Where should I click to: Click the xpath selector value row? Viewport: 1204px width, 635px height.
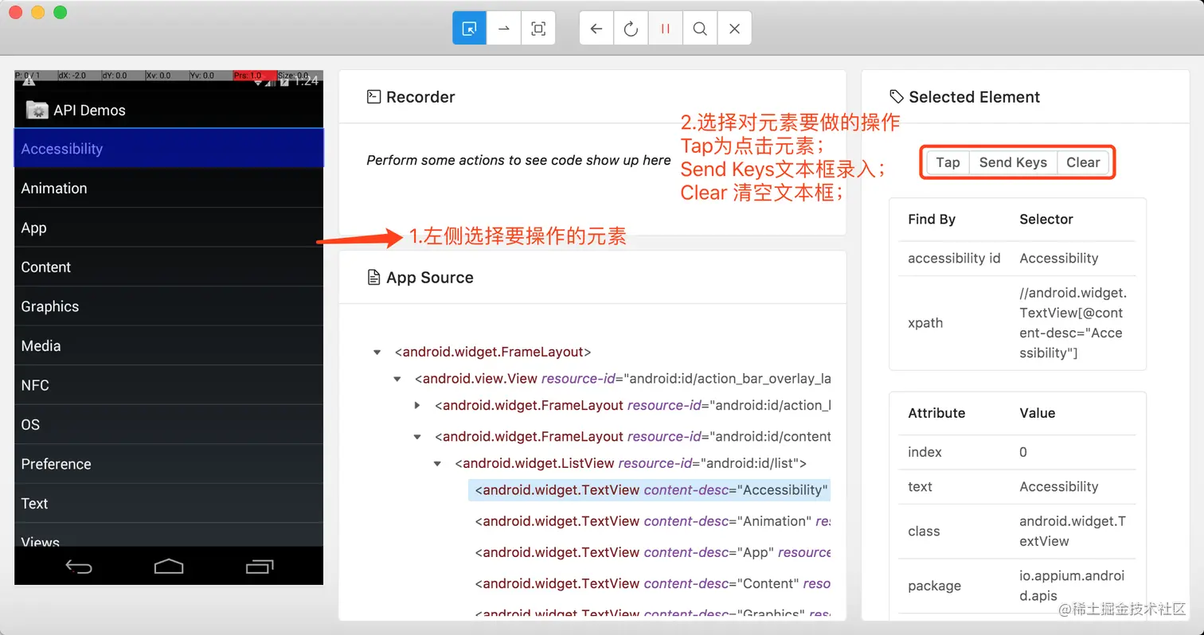(1073, 322)
